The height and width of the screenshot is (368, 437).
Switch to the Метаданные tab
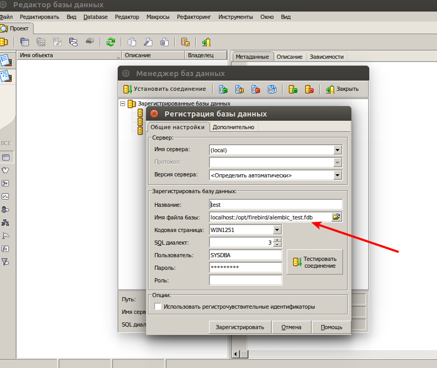click(x=252, y=57)
